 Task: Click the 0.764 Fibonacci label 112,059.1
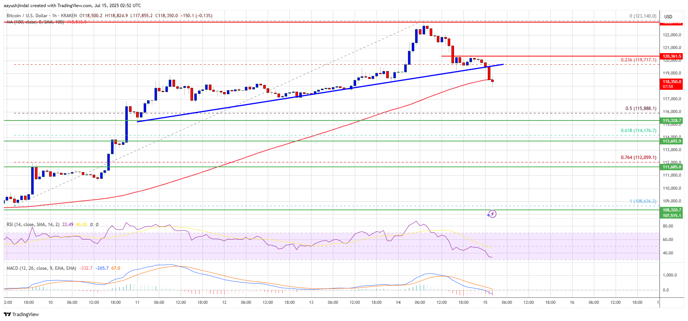[x=639, y=158]
